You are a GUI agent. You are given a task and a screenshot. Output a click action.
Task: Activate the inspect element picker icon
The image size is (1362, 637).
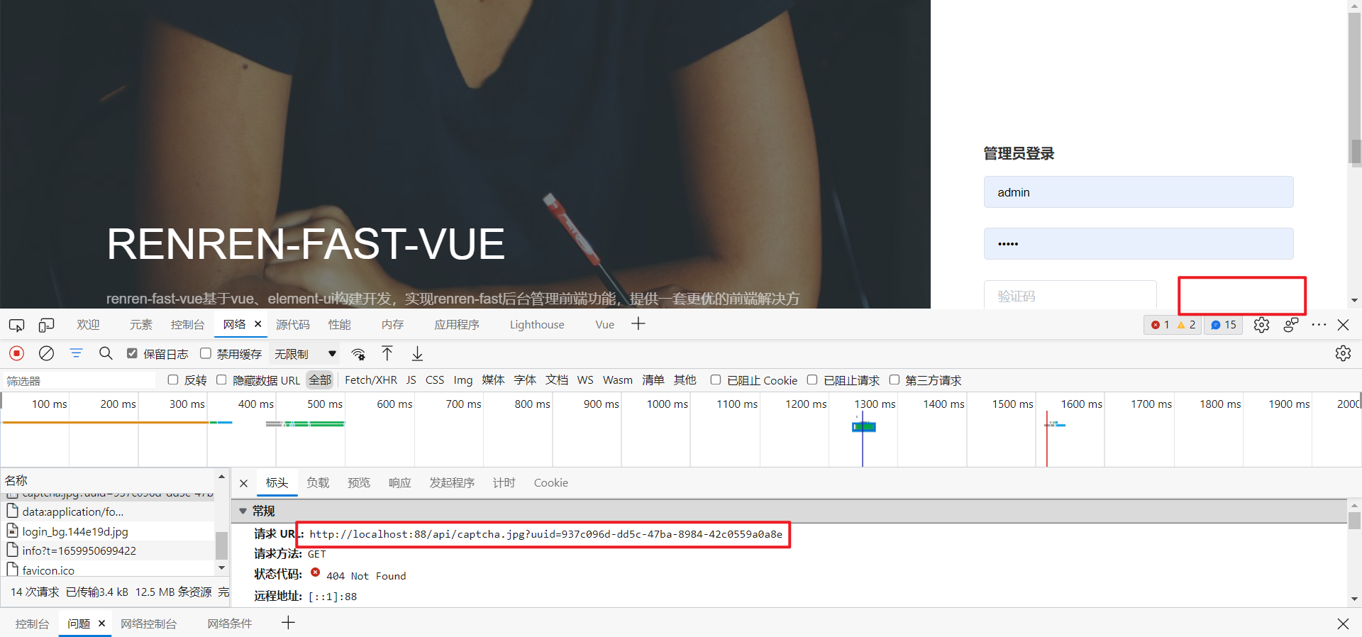(16, 325)
